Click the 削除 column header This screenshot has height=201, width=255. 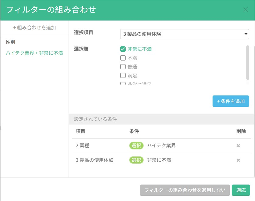pos(241,131)
